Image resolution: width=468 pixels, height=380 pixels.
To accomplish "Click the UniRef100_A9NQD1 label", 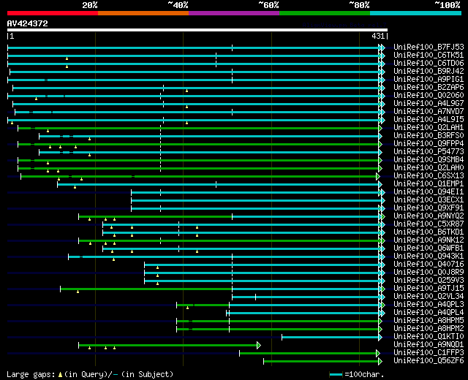I will (429, 345).
